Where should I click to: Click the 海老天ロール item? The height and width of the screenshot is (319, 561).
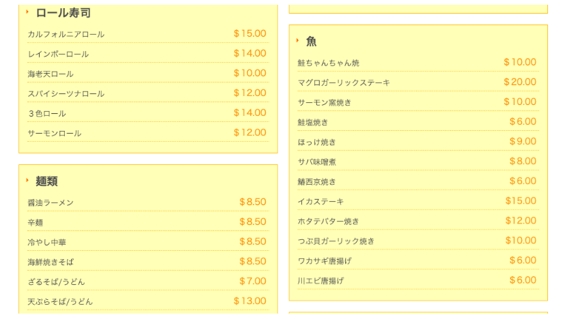[x=51, y=74]
